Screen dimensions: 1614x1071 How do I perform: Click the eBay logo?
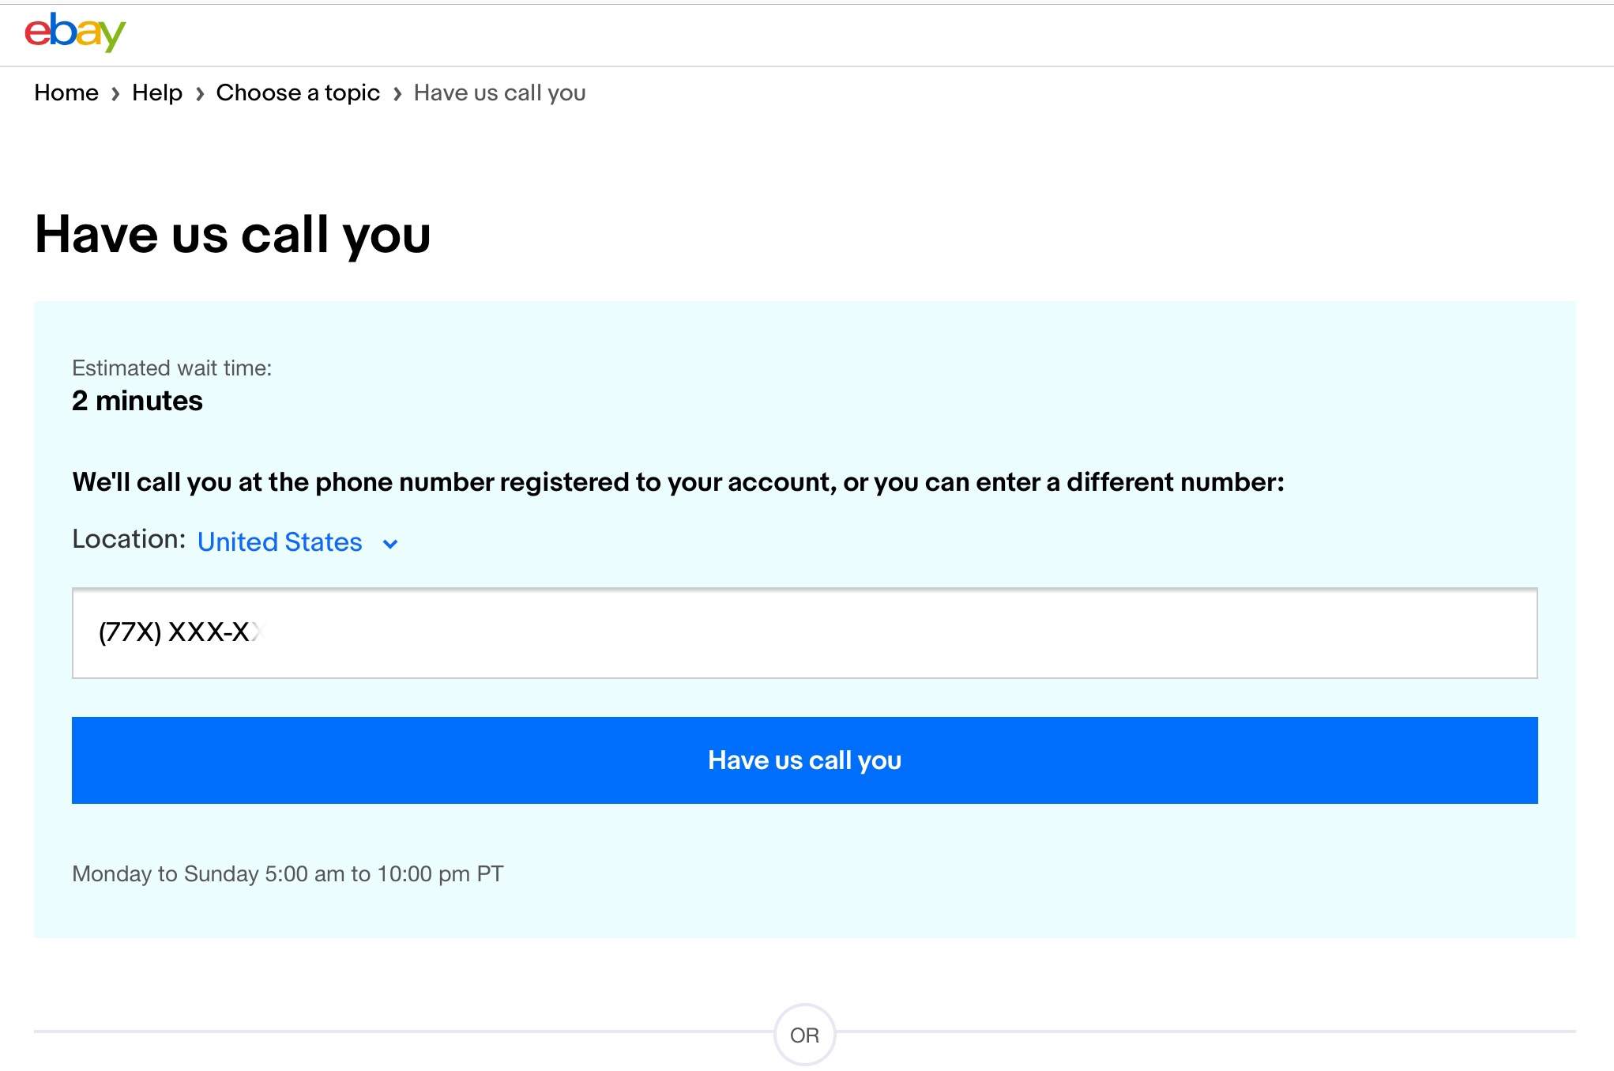pyautogui.click(x=75, y=32)
